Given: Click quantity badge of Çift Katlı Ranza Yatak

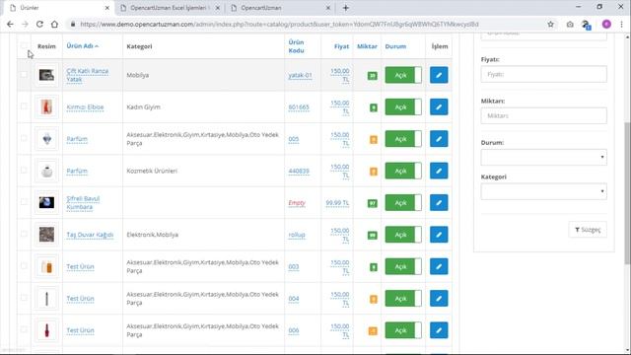Looking at the screenshot, I should (x=373, y=76).
